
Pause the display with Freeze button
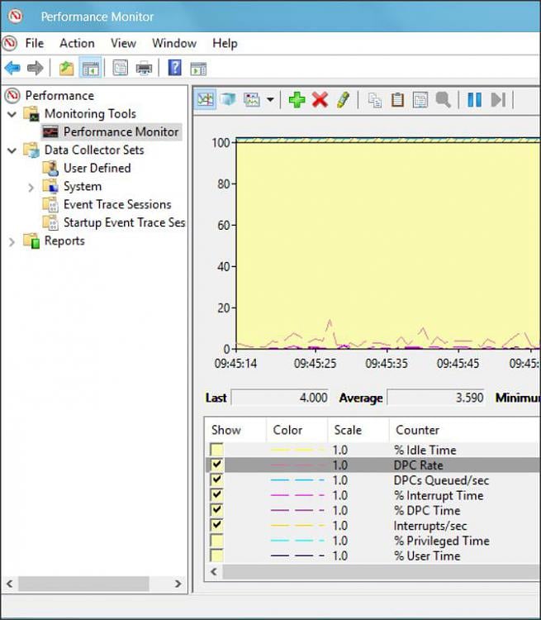[x=474, y=100]
